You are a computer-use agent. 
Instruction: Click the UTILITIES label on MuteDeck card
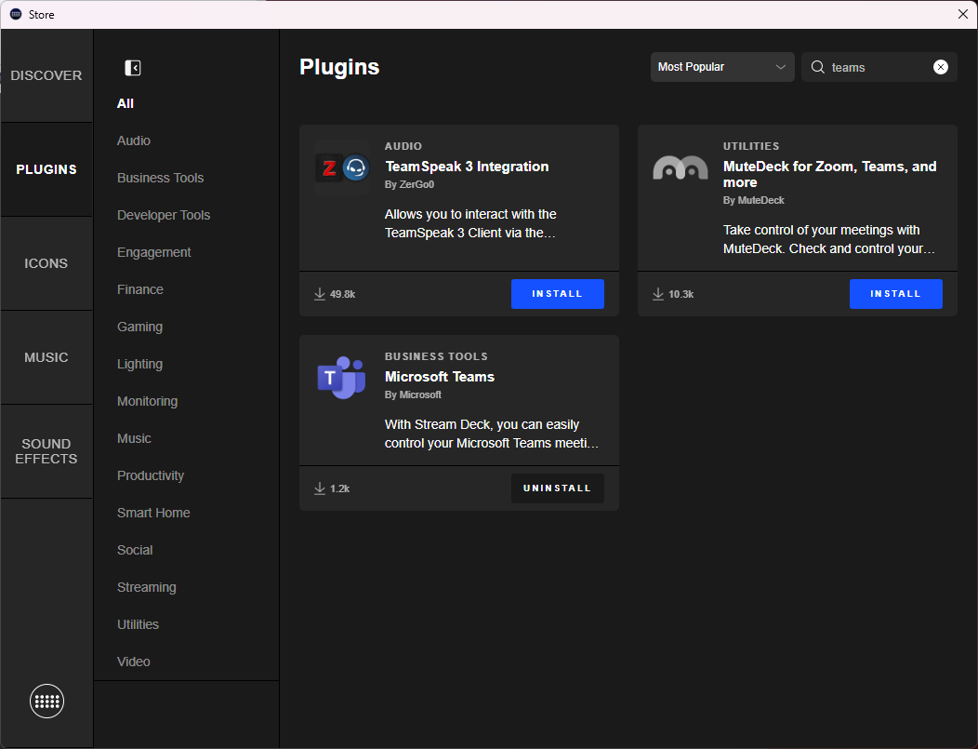(x=751, y=146)
